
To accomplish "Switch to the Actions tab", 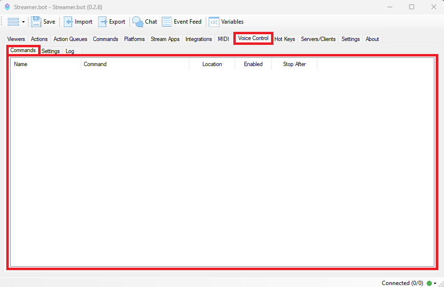I will tap(39, 39).
